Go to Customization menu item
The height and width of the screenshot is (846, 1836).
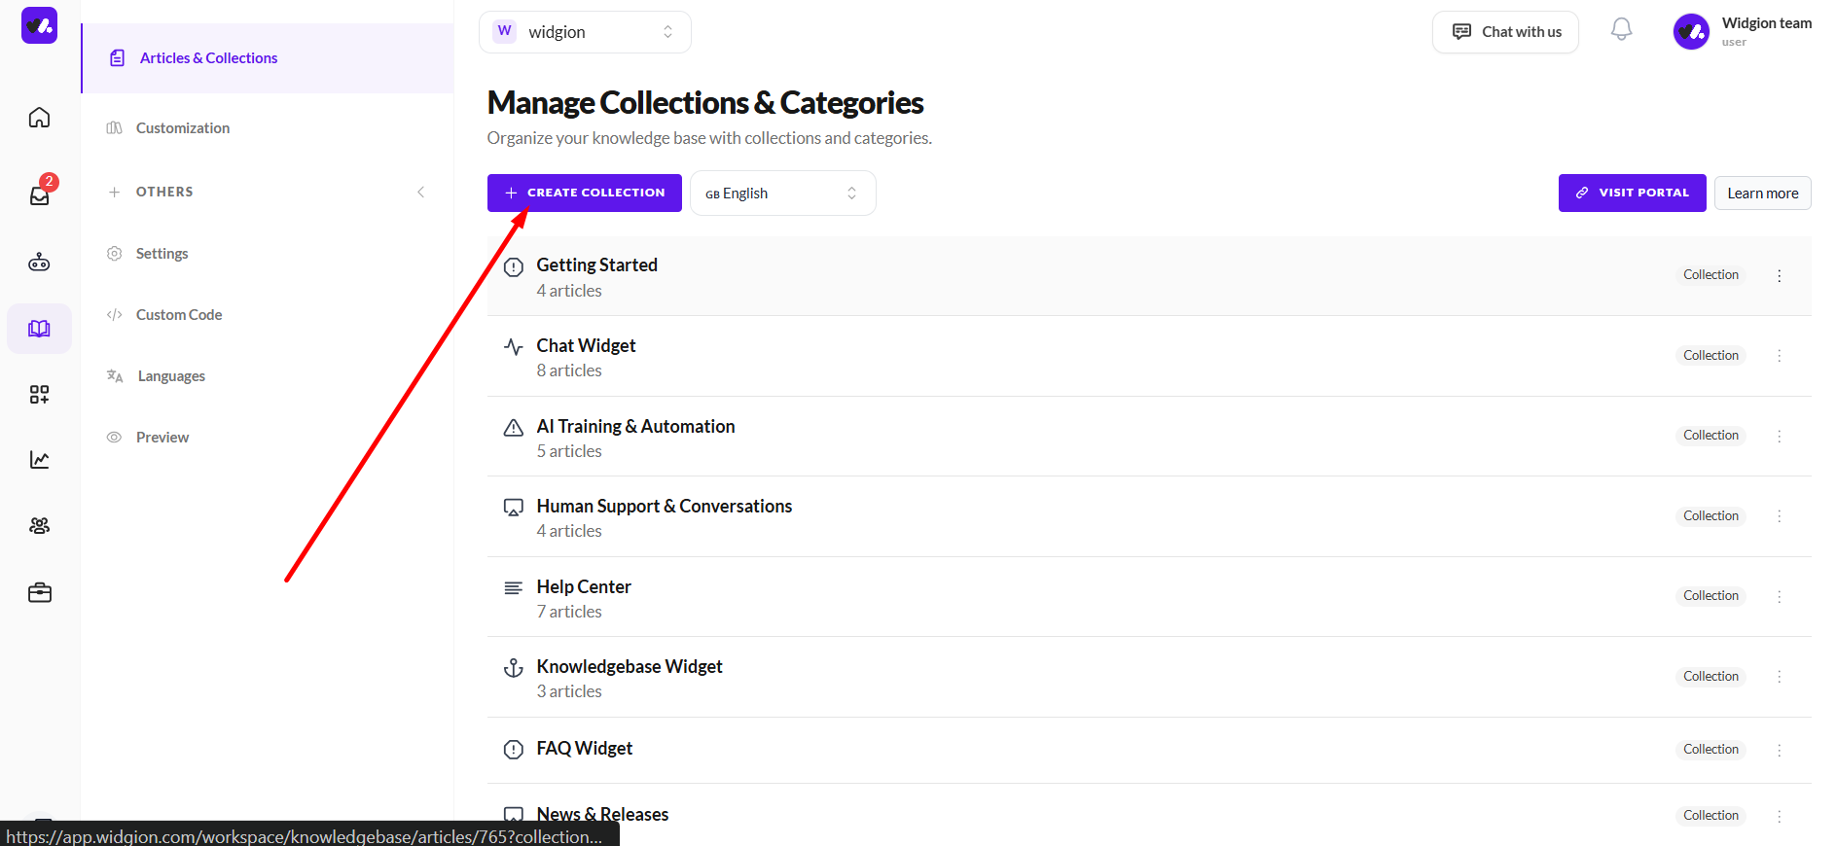[x=183, y=128]
